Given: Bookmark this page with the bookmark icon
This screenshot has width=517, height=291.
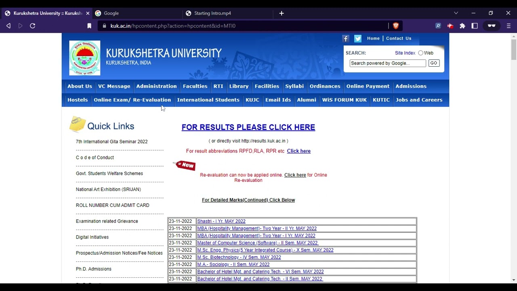Looking at the screenshot, I should click(89, 26).
